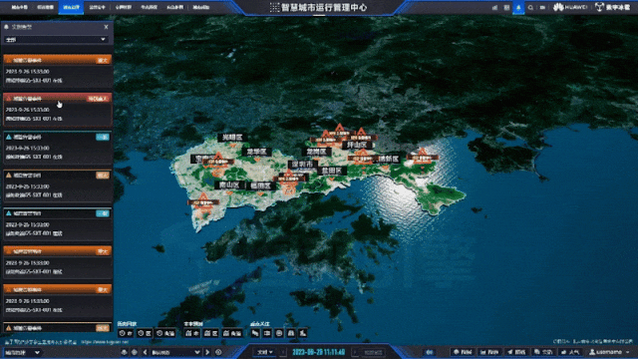
Task: Click the bar chart icon in header
Action: tap(494, 7)
